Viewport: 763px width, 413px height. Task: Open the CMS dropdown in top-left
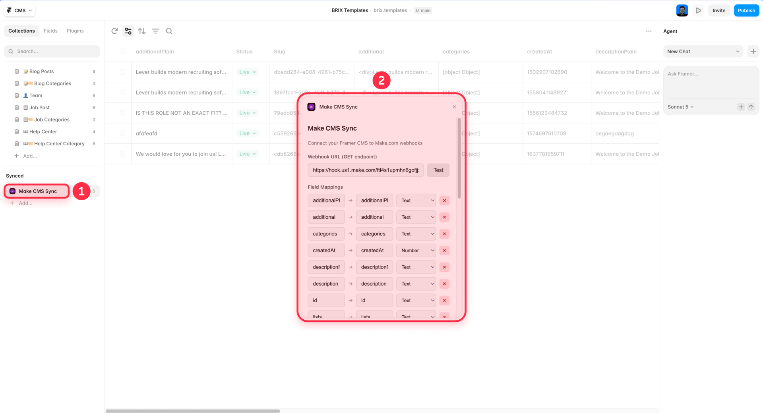click(x=19, y=11)
